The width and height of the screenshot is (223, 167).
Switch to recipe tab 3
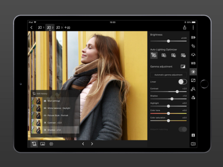click(x=59, y=28)
